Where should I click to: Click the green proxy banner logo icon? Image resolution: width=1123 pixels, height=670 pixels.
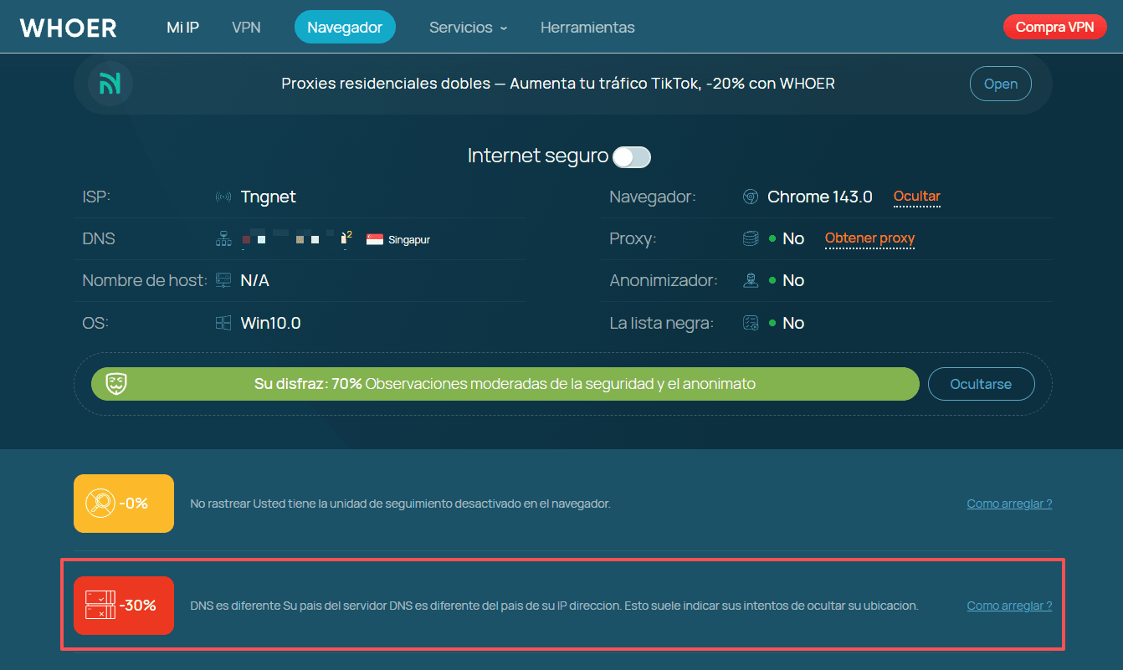click(110, 84)
